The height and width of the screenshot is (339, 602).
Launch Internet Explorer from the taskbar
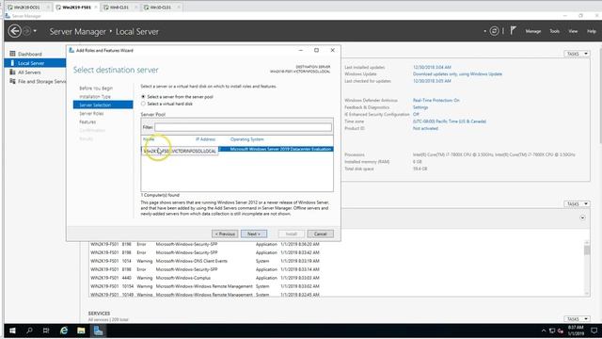coord(64,331)
